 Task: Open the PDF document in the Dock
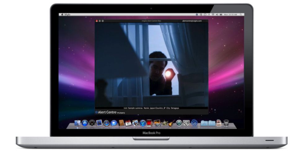point(219,123)
